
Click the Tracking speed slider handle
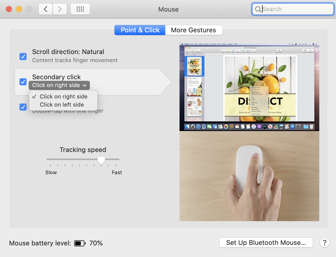101,161
